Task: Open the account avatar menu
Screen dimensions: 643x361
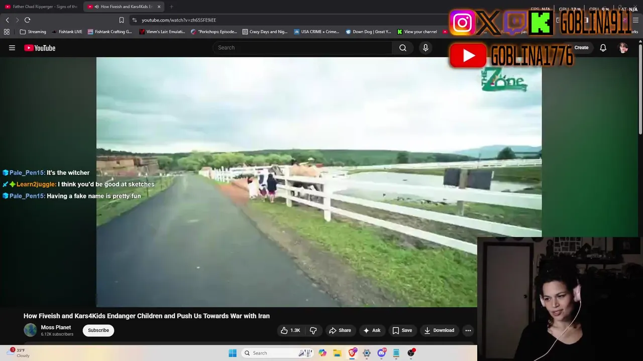Action: [623, 48]
